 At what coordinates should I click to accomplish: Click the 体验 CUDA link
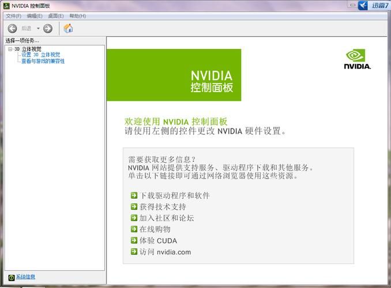click(x=159, y=241)
